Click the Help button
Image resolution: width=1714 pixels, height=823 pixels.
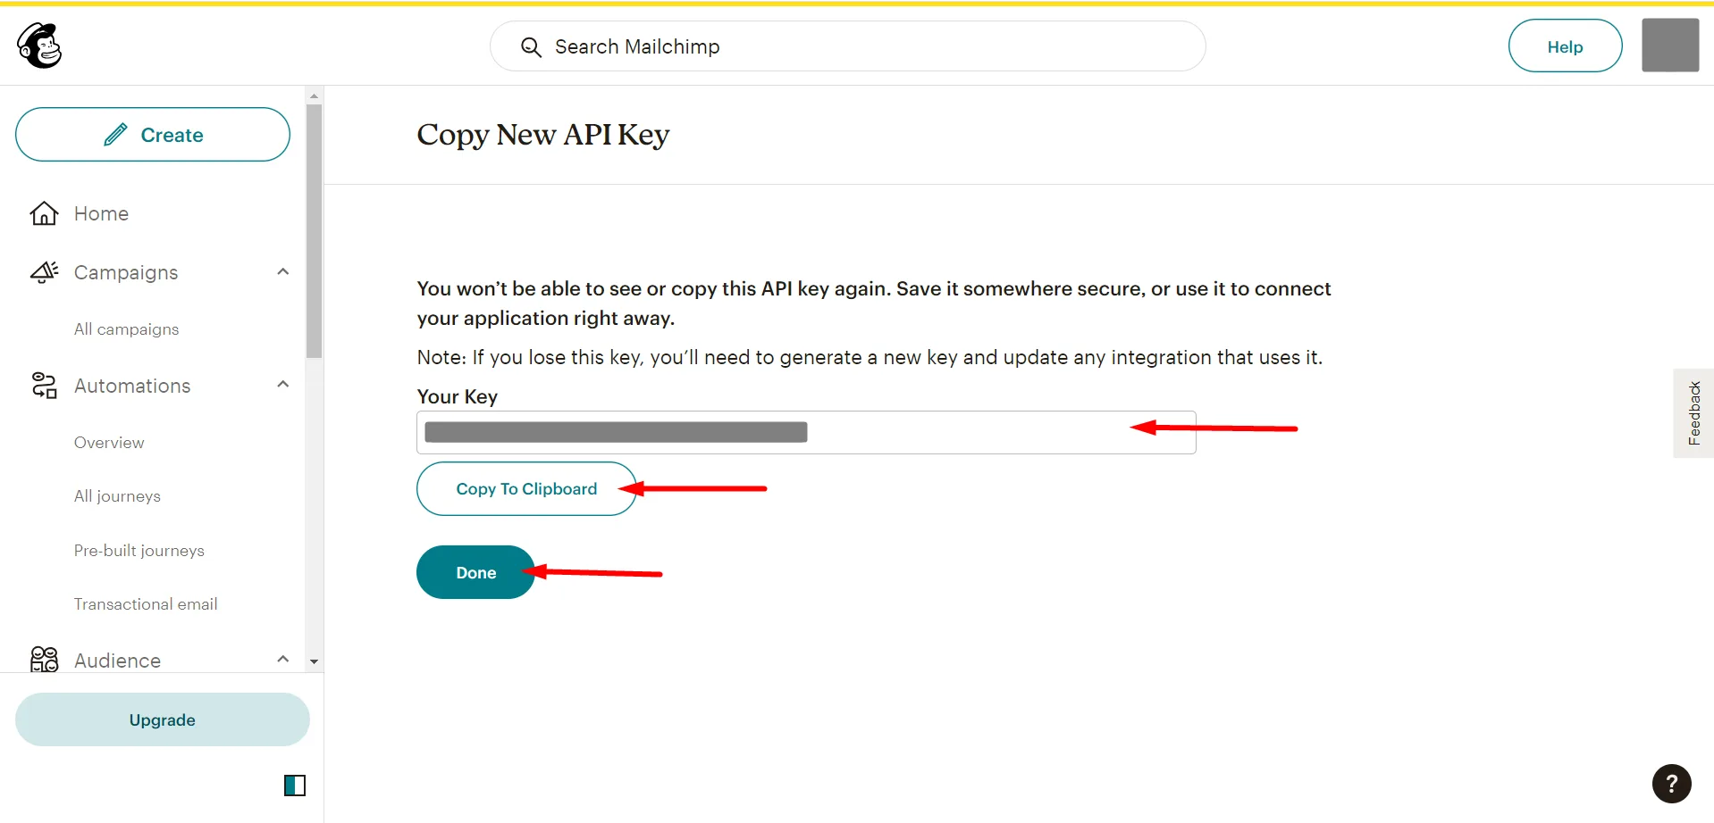1565,46
